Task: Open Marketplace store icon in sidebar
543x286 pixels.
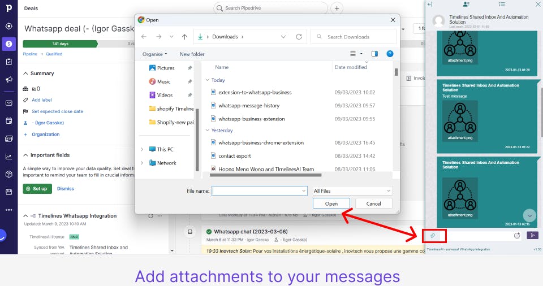Action: tap(8, 192)
